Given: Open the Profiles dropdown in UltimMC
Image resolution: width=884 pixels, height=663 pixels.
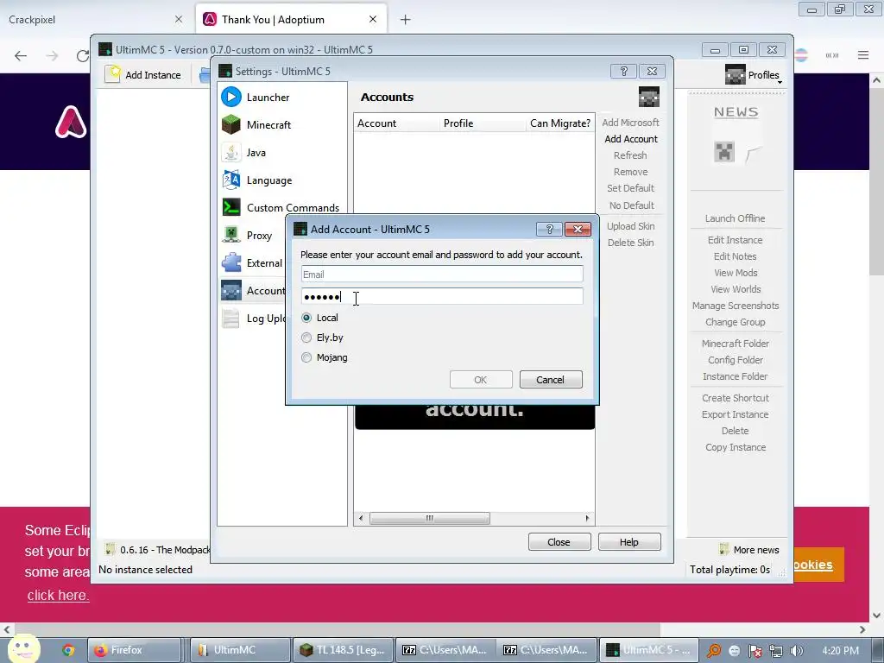Looking at the screenshot, I should click(x=755, y=74).
